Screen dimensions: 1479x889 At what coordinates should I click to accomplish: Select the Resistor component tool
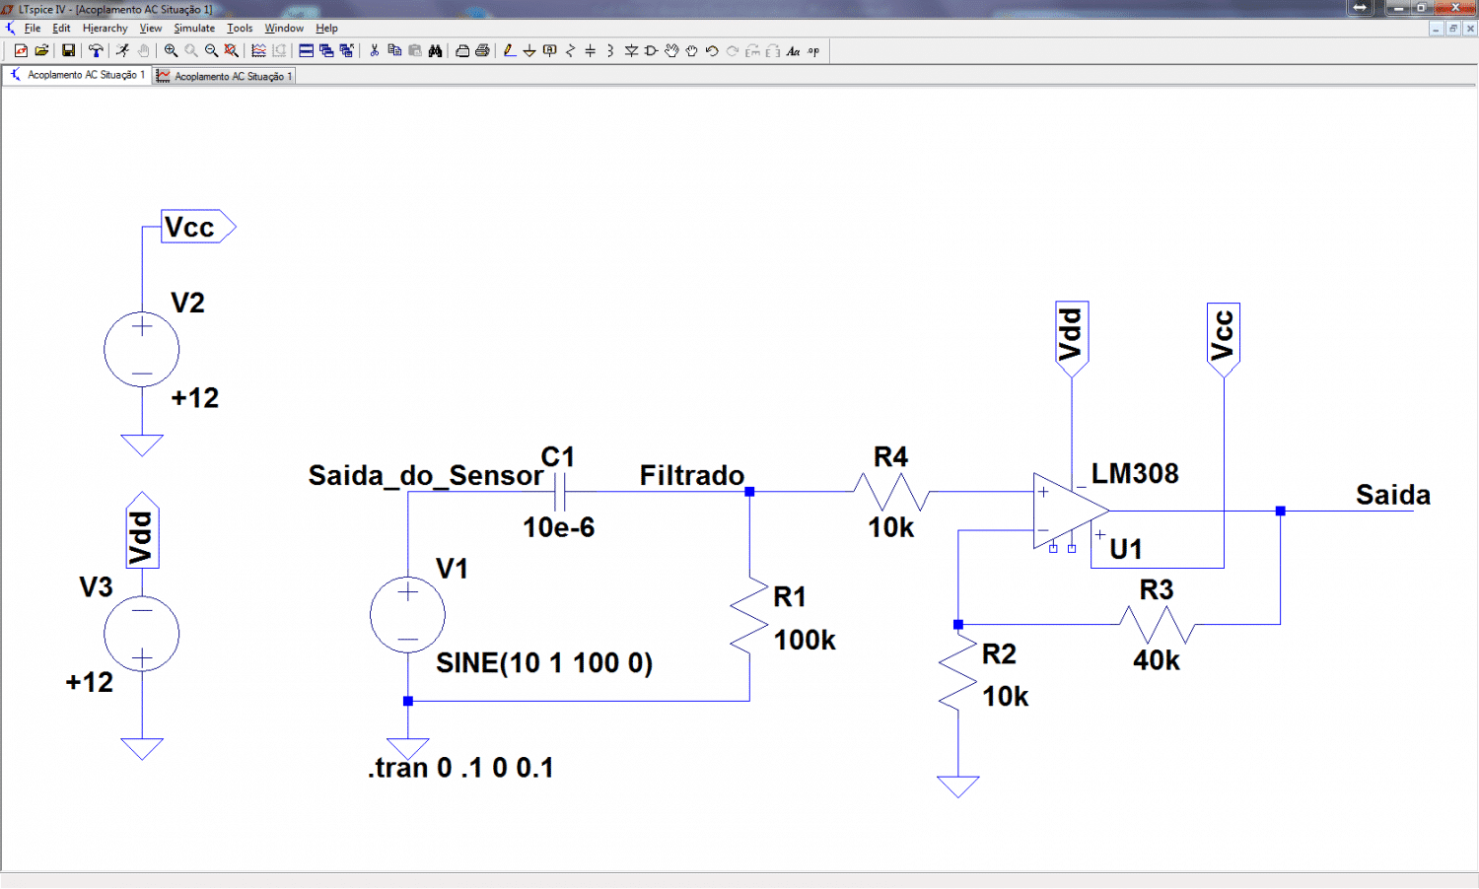tap(570, 50)
